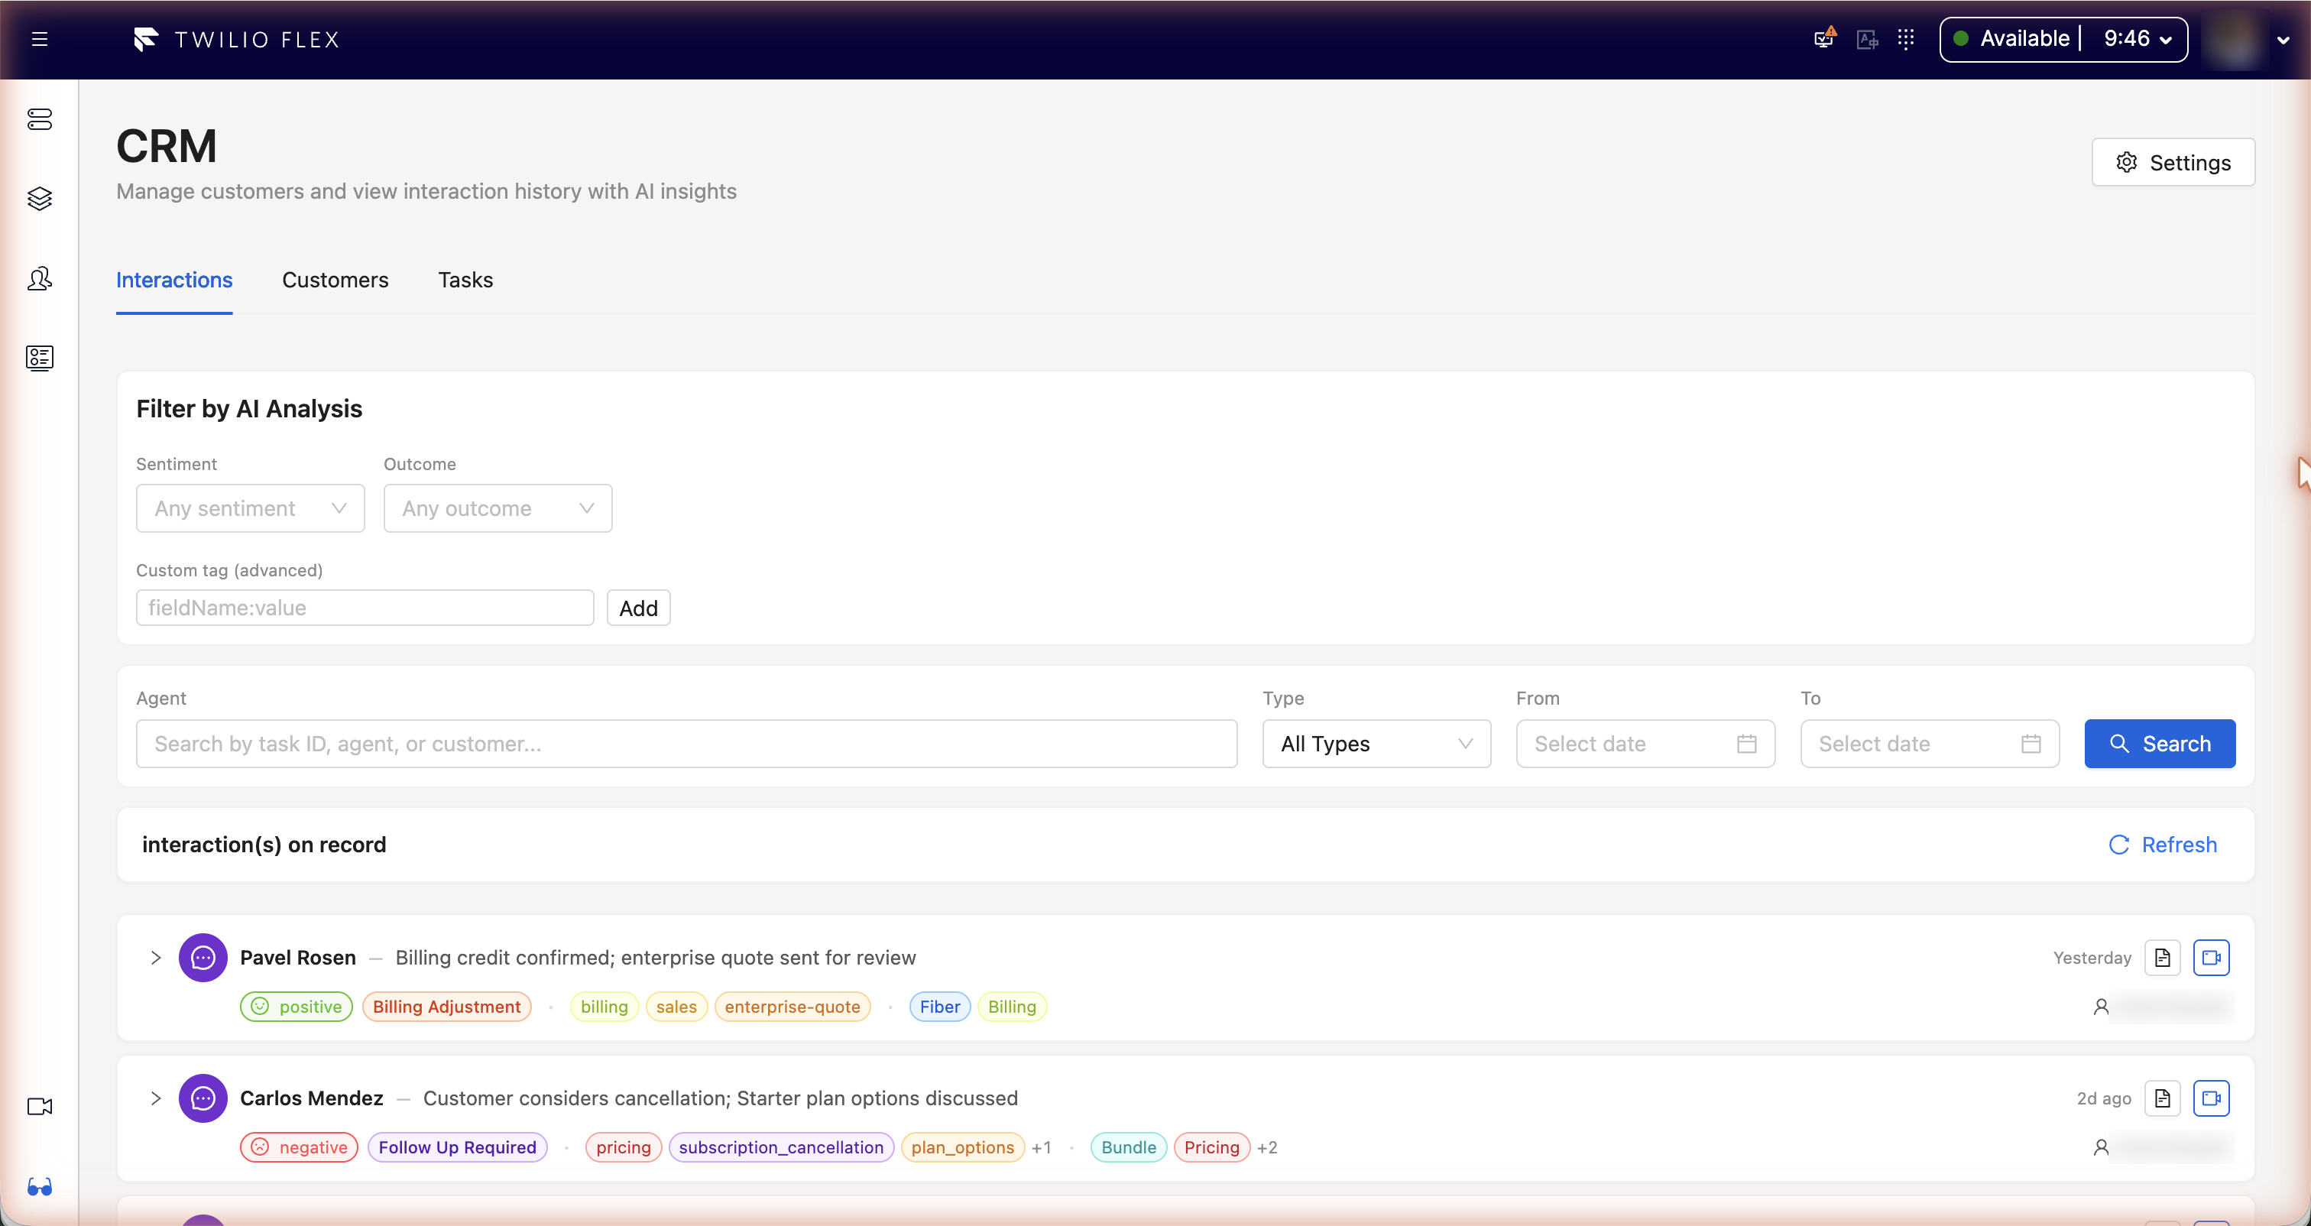Click the negative sentiment badge
Viewport: 2311px width, 1226px height.
(x=299, y=1147)
